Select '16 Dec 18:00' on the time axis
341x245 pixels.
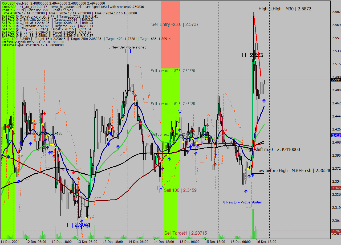[x=266, y=242]
